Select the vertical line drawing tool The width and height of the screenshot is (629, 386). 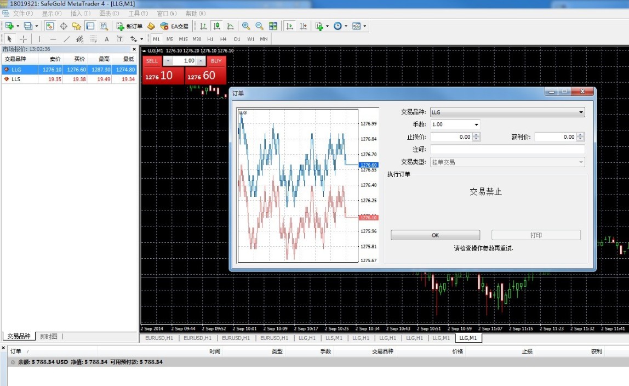click(x=39, y=39)
